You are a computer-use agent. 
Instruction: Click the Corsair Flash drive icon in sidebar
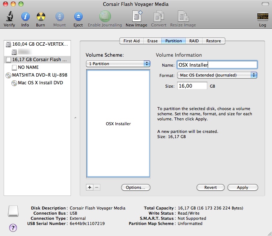coord(8,60)
